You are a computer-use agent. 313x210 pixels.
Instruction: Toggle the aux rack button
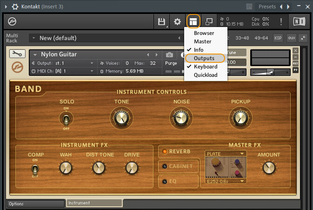pos(292,38)
